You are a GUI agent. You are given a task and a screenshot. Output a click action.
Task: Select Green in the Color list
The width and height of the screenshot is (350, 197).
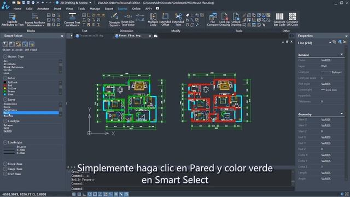11,91
